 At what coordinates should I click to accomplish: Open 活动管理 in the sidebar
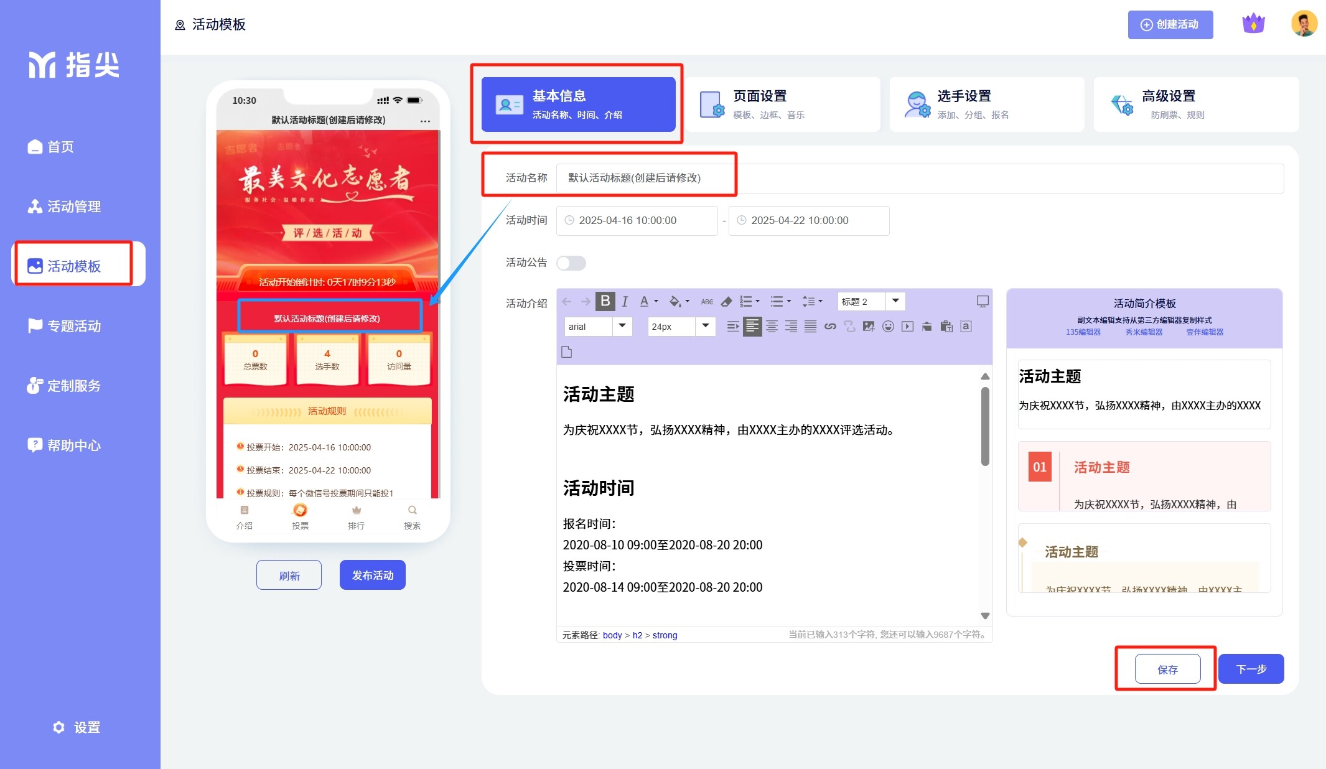coord(73,207)
